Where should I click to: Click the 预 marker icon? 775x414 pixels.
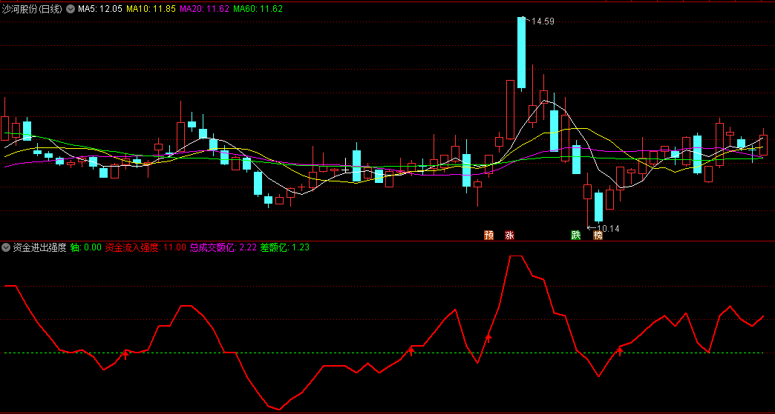tap(488, 235)
